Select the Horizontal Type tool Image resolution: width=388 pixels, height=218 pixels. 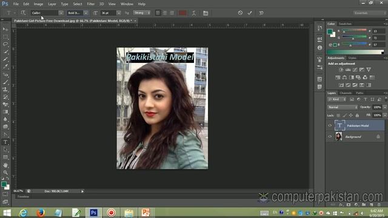(5, 142)
